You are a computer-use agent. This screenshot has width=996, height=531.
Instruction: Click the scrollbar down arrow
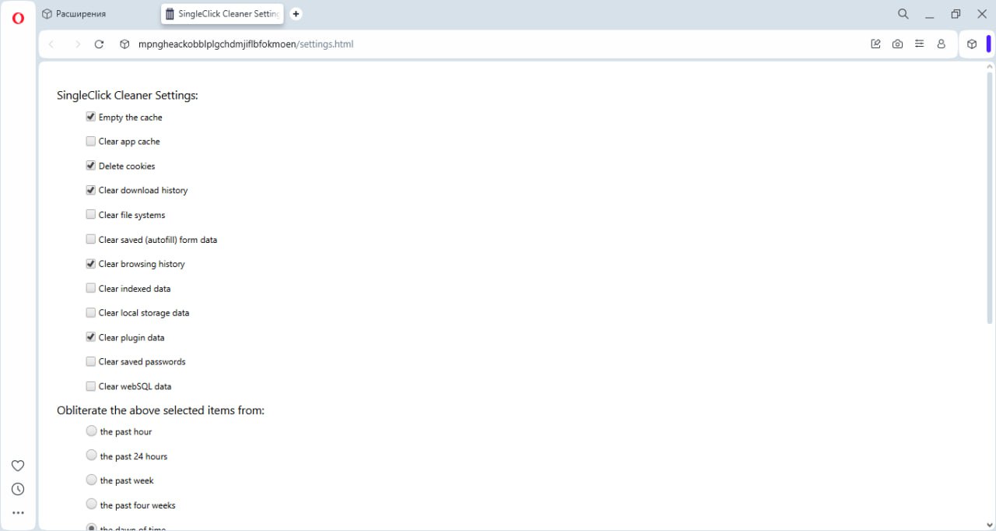pos(990,525)
